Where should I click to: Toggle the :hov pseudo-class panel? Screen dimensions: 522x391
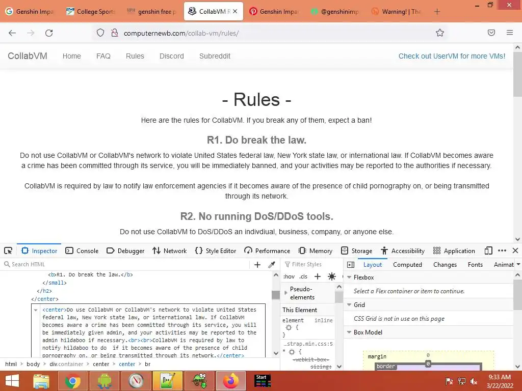(289, 276)
